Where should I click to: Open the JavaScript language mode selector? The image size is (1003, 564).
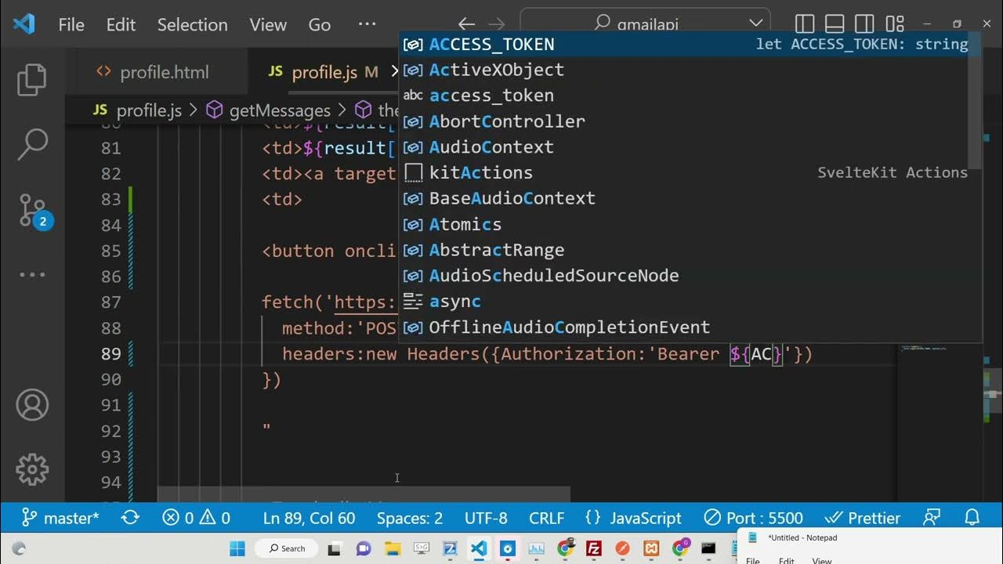[633, 518]
